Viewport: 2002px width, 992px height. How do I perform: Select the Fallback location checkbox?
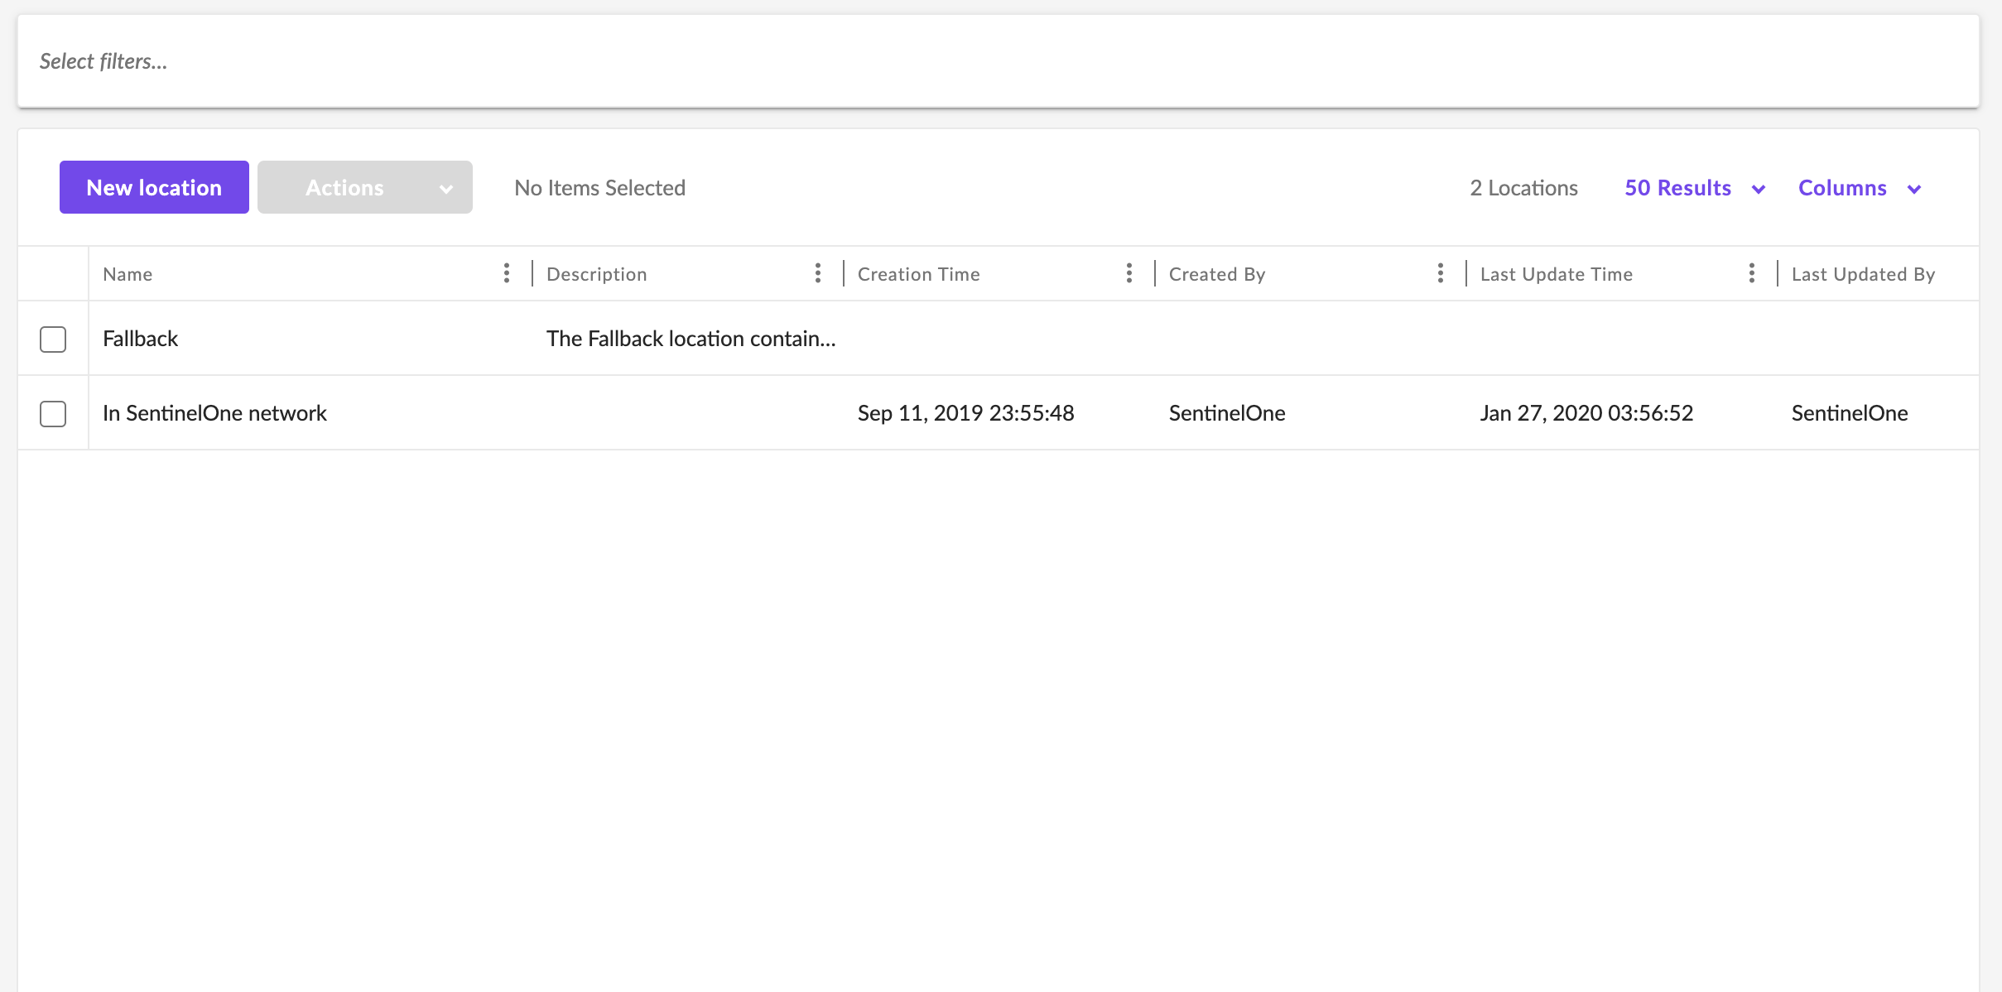53,339
